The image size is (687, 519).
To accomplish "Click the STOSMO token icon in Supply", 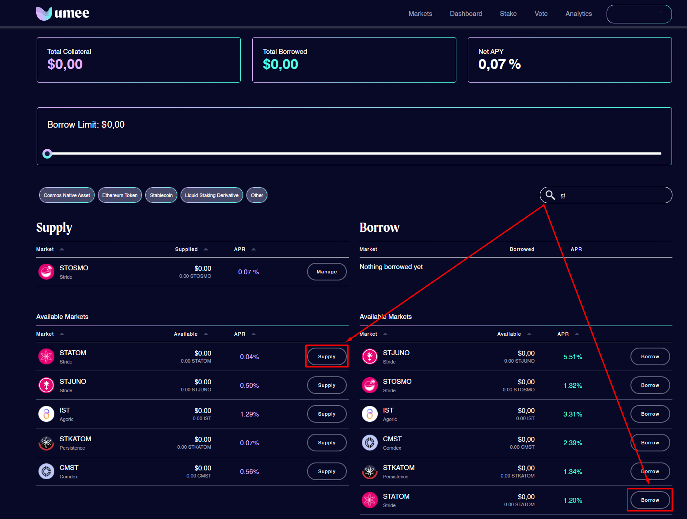I will click(46, 272).
